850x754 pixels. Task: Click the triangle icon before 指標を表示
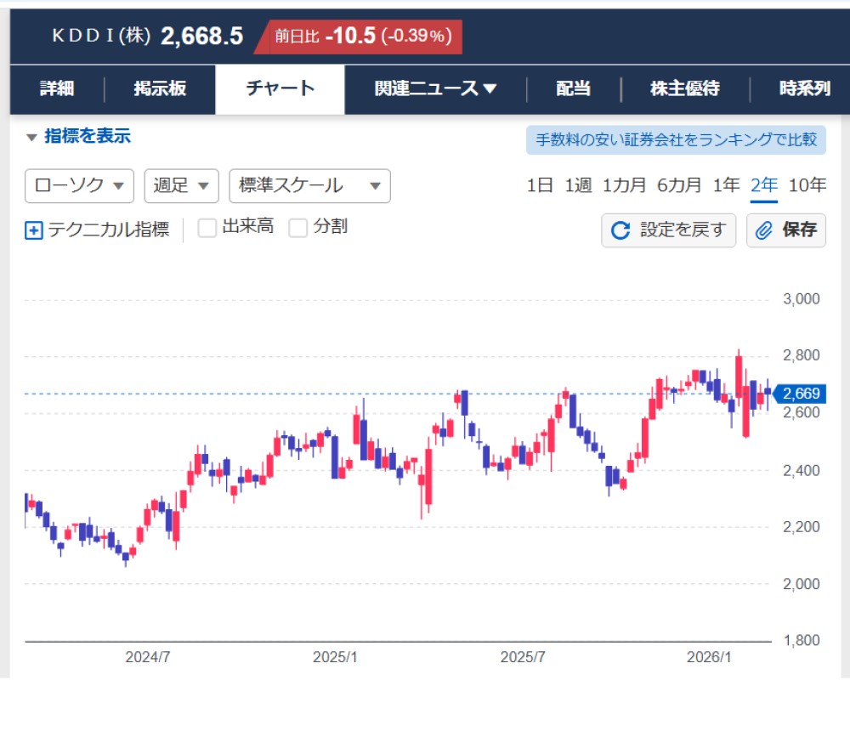tap(31, 137)
